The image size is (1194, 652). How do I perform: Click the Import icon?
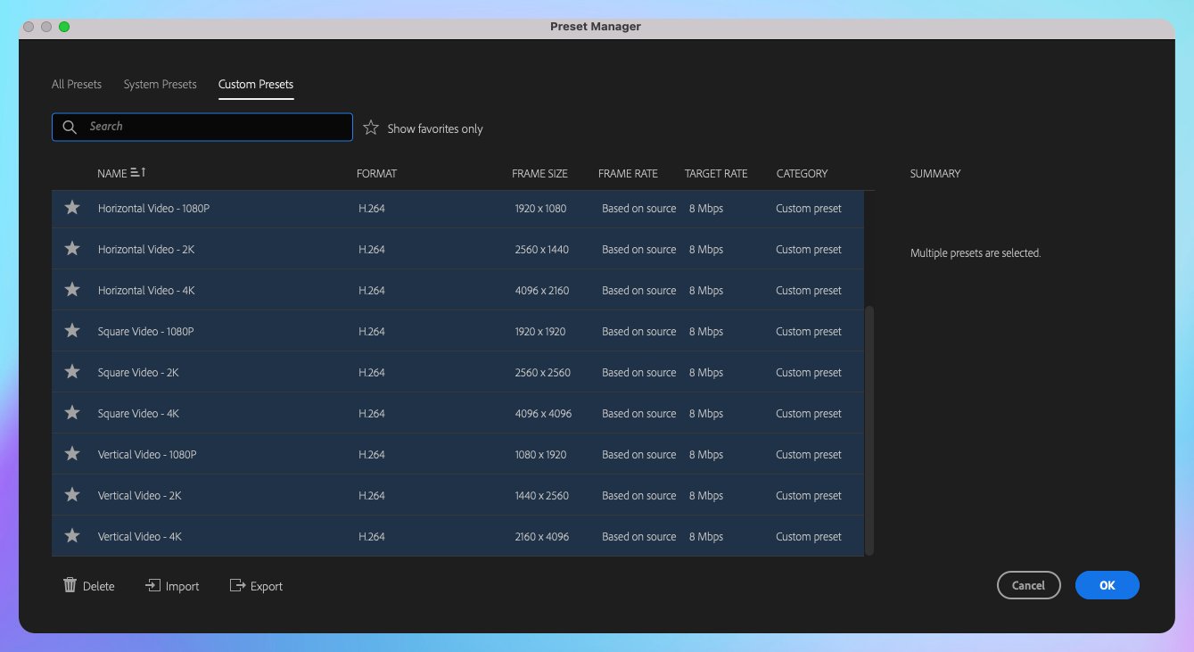pos(152,585)
